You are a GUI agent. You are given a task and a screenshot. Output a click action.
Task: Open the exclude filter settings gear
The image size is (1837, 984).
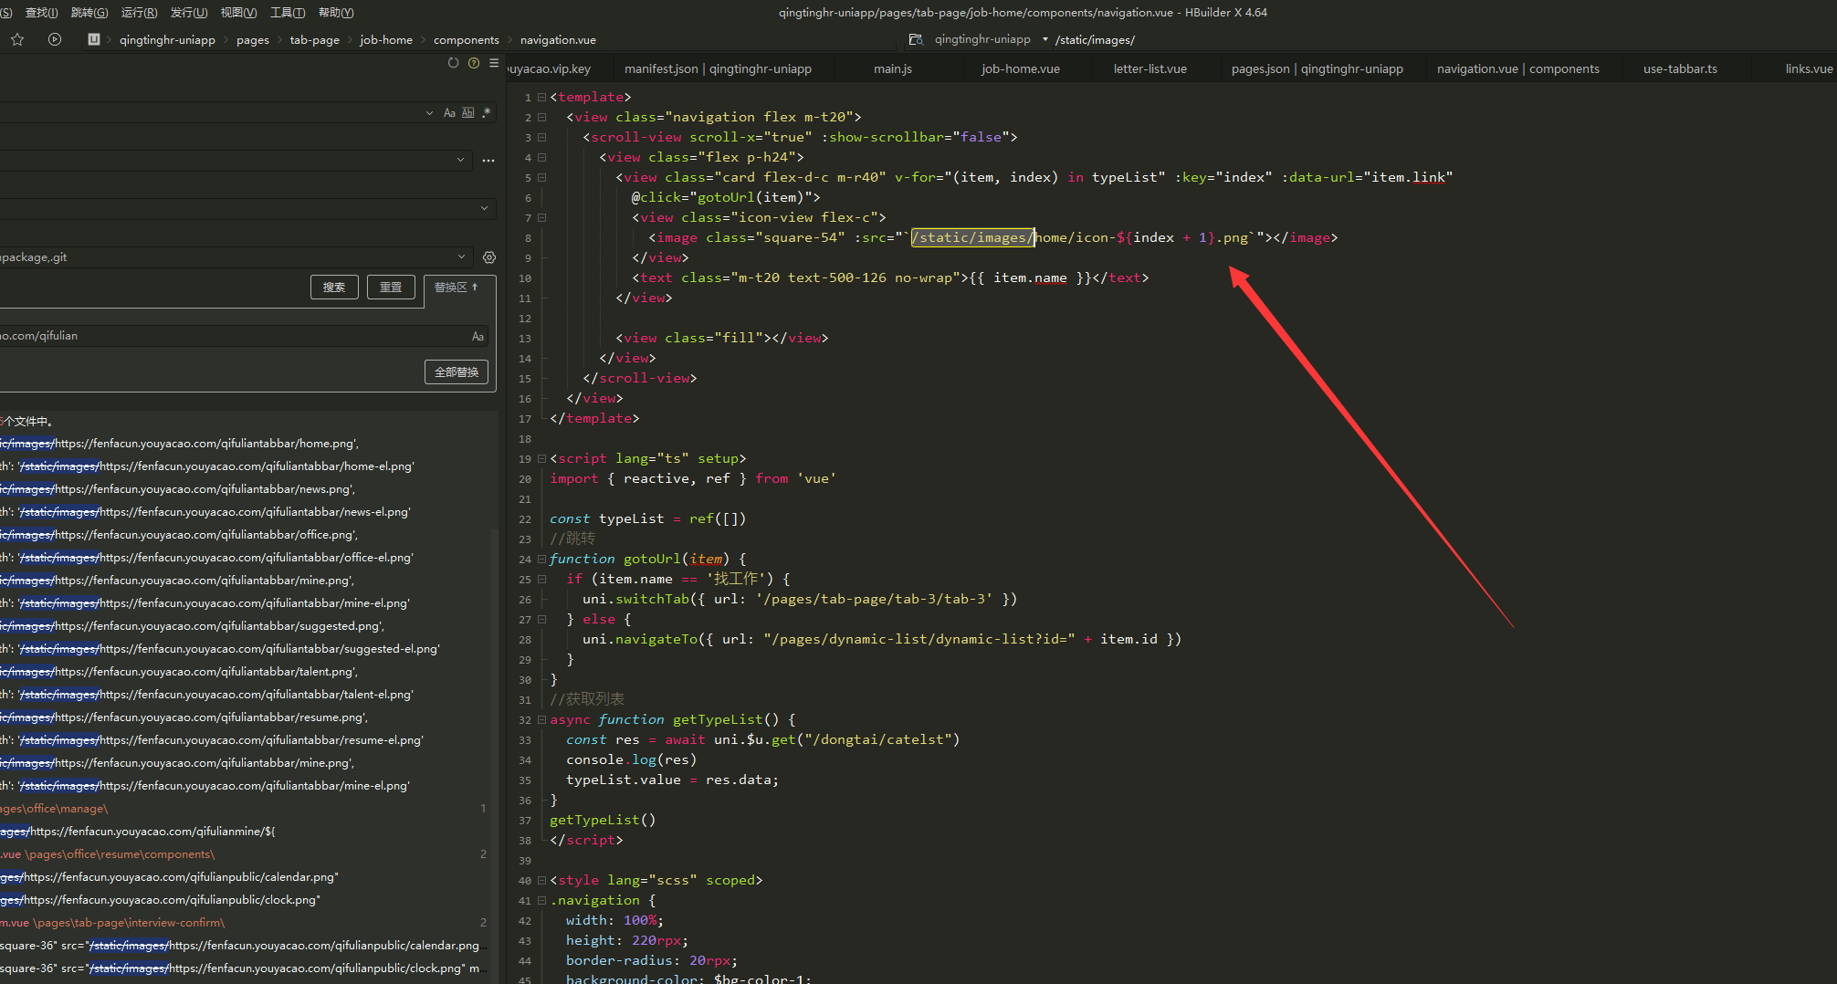point(489,257)
